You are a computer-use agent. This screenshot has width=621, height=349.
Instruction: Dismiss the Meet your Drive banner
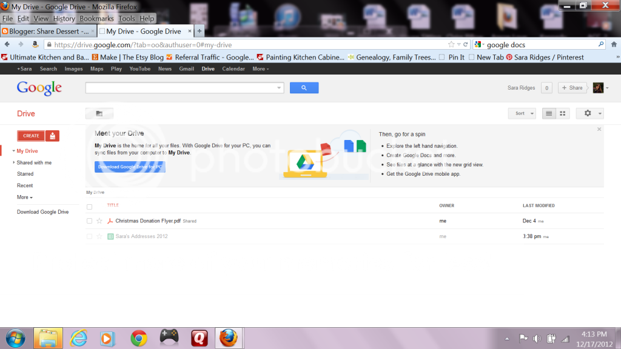[x=599, y=130]
